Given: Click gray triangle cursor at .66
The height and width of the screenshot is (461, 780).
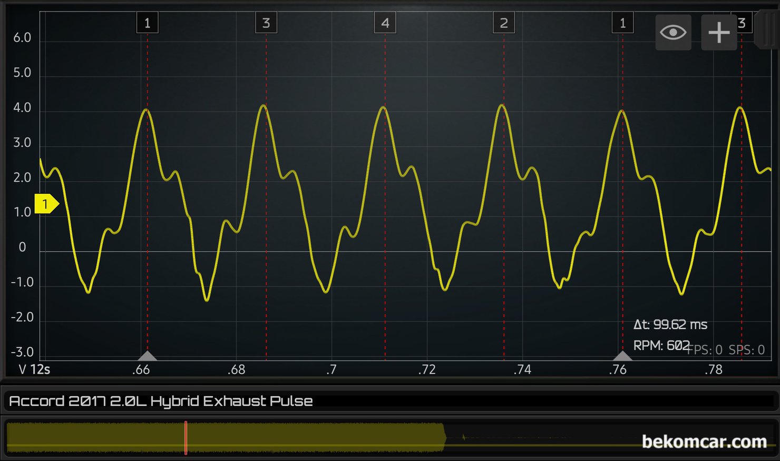Looking at the screenshot, I should tap(147, 356).
